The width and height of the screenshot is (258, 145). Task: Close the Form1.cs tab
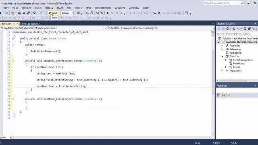[17, 24]
